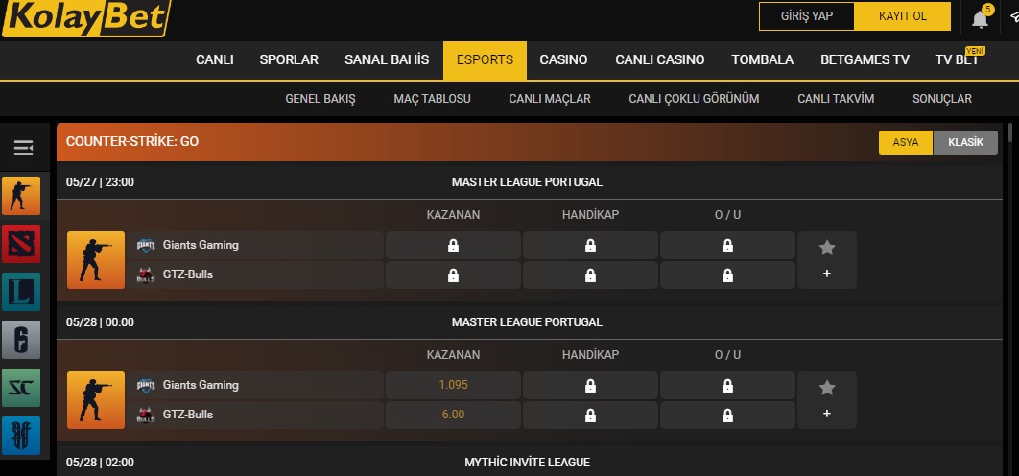Click locked O/U for GTZ-Bulls 05/27
The height and width of the screenshot is (476, 1019).
tap(727, 275)
